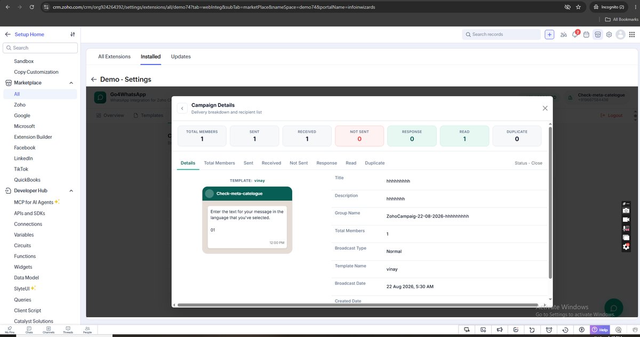Viewport: 640px width, 337px height.
Task: Click the TOTAL MEMBERS stat card
Action: [x=202, y=136]
